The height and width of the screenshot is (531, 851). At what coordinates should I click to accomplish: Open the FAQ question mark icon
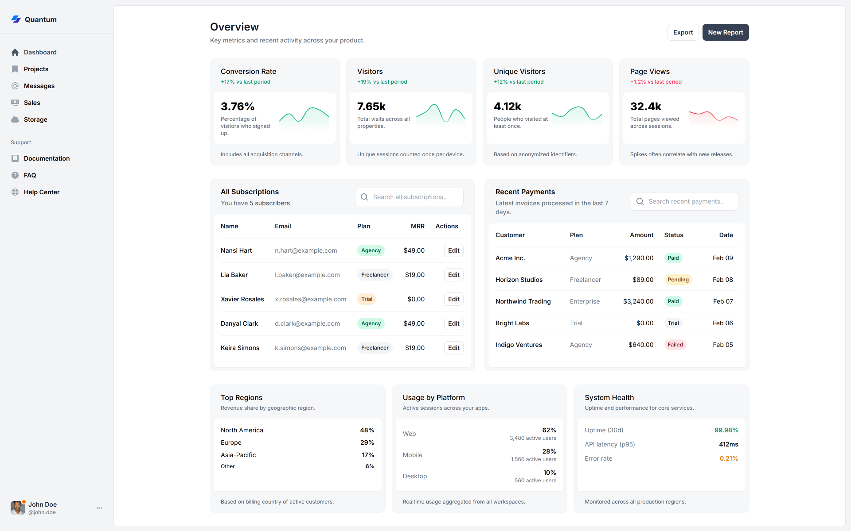(16, 175)
